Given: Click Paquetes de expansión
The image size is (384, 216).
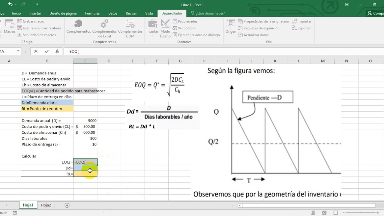Looking at the screenshot, I should [259, 28].
